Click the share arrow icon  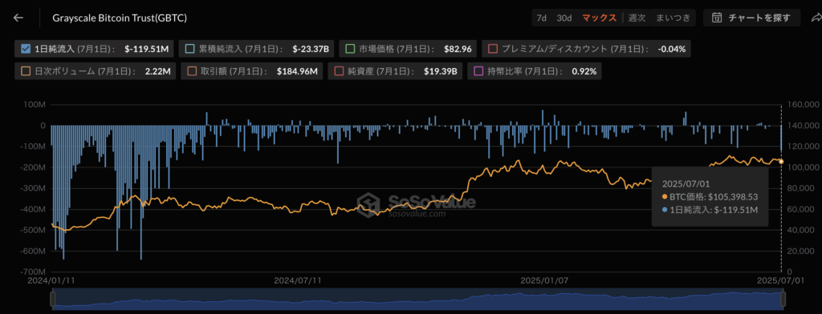[x=816, y=18]
